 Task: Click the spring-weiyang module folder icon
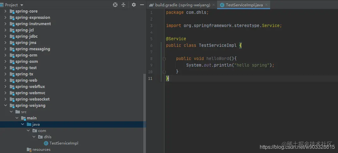coord(12,106)
